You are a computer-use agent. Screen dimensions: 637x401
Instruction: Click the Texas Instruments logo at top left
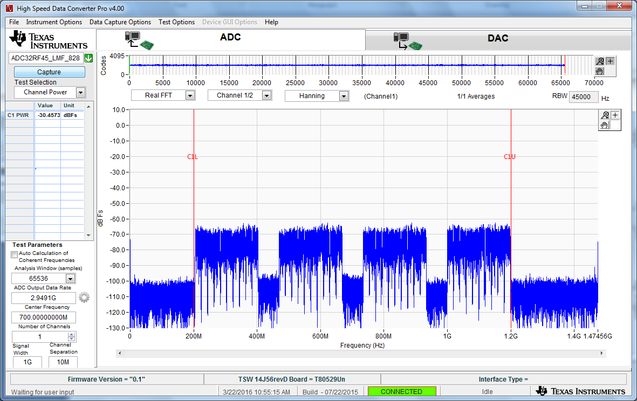click(x=49, y=40)
